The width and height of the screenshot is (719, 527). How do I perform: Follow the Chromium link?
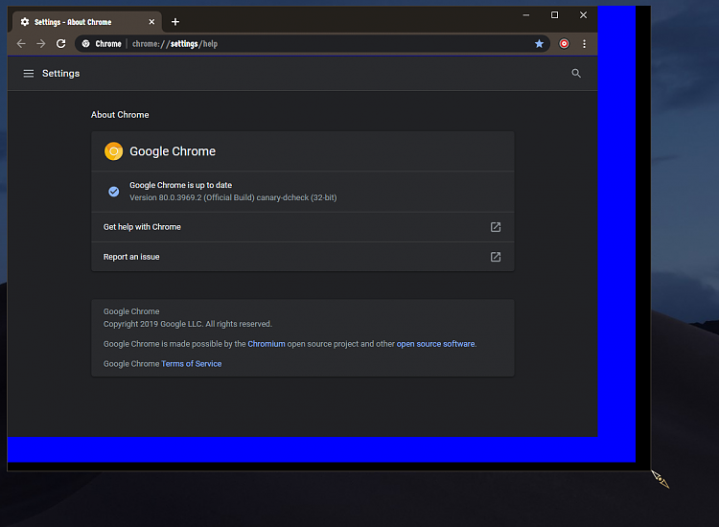267,344
